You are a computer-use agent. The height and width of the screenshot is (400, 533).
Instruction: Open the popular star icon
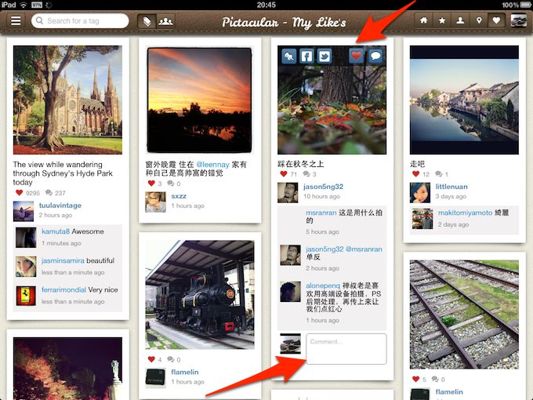442,20
